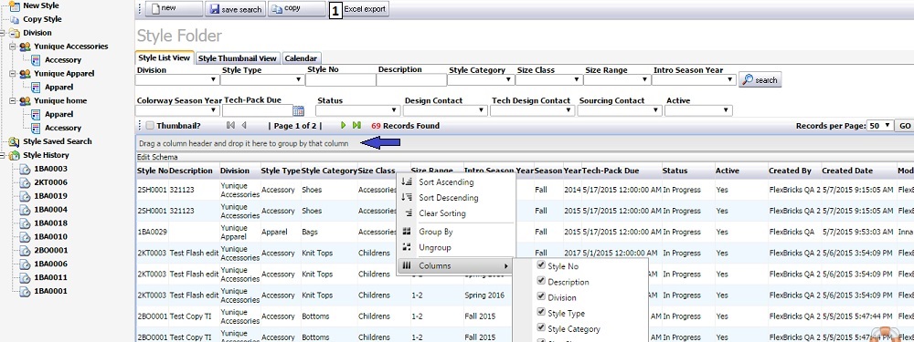Image resolution: width=914 pixels, height=342 pixels.
Task: Click the new button in toolbar
Action: [175, 9]
